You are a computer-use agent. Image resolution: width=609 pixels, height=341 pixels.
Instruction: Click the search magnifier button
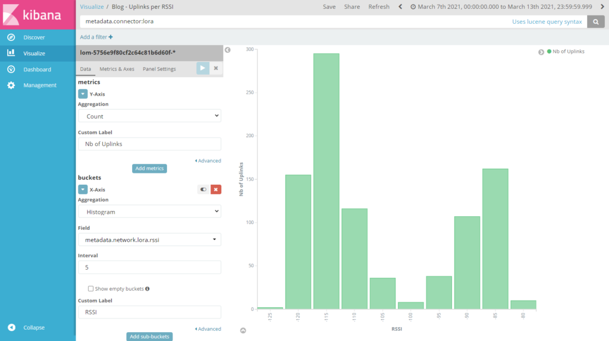point(596,22)
